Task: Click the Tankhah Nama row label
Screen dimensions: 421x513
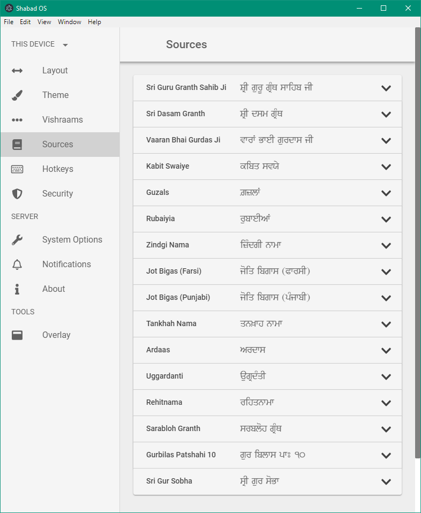Action: (171, 323)
